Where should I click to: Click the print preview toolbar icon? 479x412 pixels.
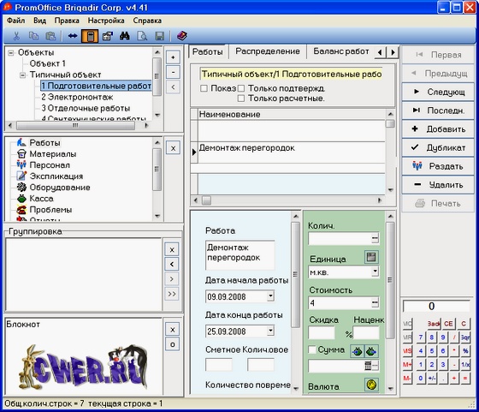(142, 36)
